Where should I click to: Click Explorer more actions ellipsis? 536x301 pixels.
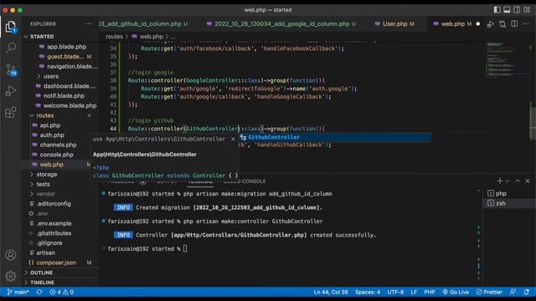pyautogui.click(x=88, y=24)
